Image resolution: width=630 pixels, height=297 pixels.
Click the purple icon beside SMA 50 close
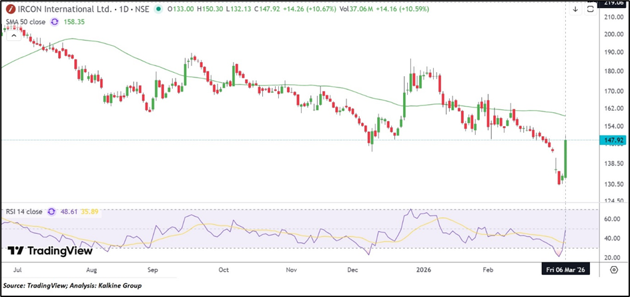(x=54, y=22)
